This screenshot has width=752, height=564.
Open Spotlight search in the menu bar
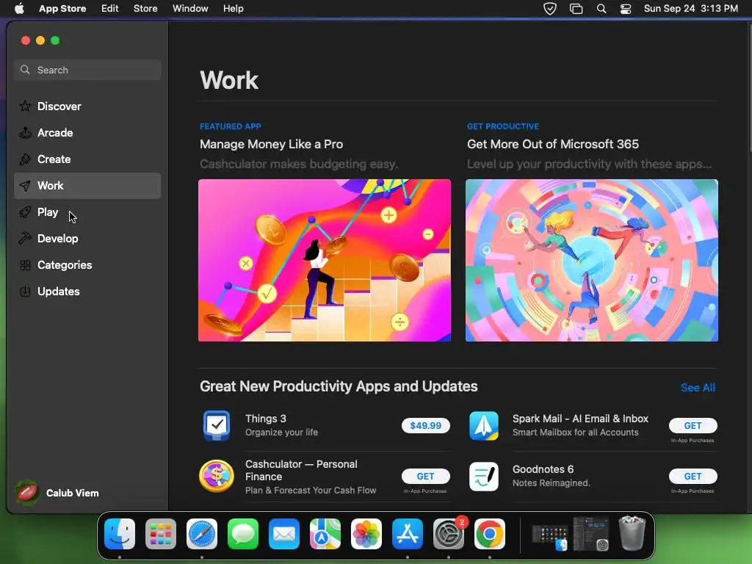click(601, 9)
